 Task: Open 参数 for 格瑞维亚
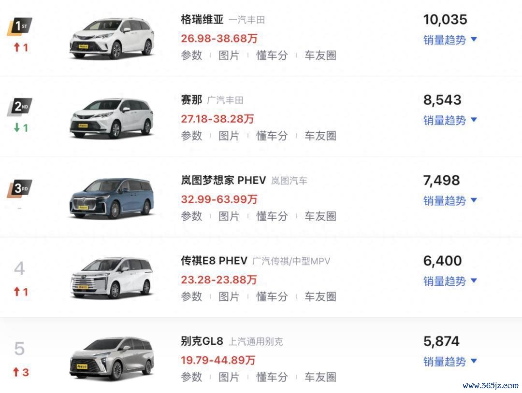click(191, 55)
